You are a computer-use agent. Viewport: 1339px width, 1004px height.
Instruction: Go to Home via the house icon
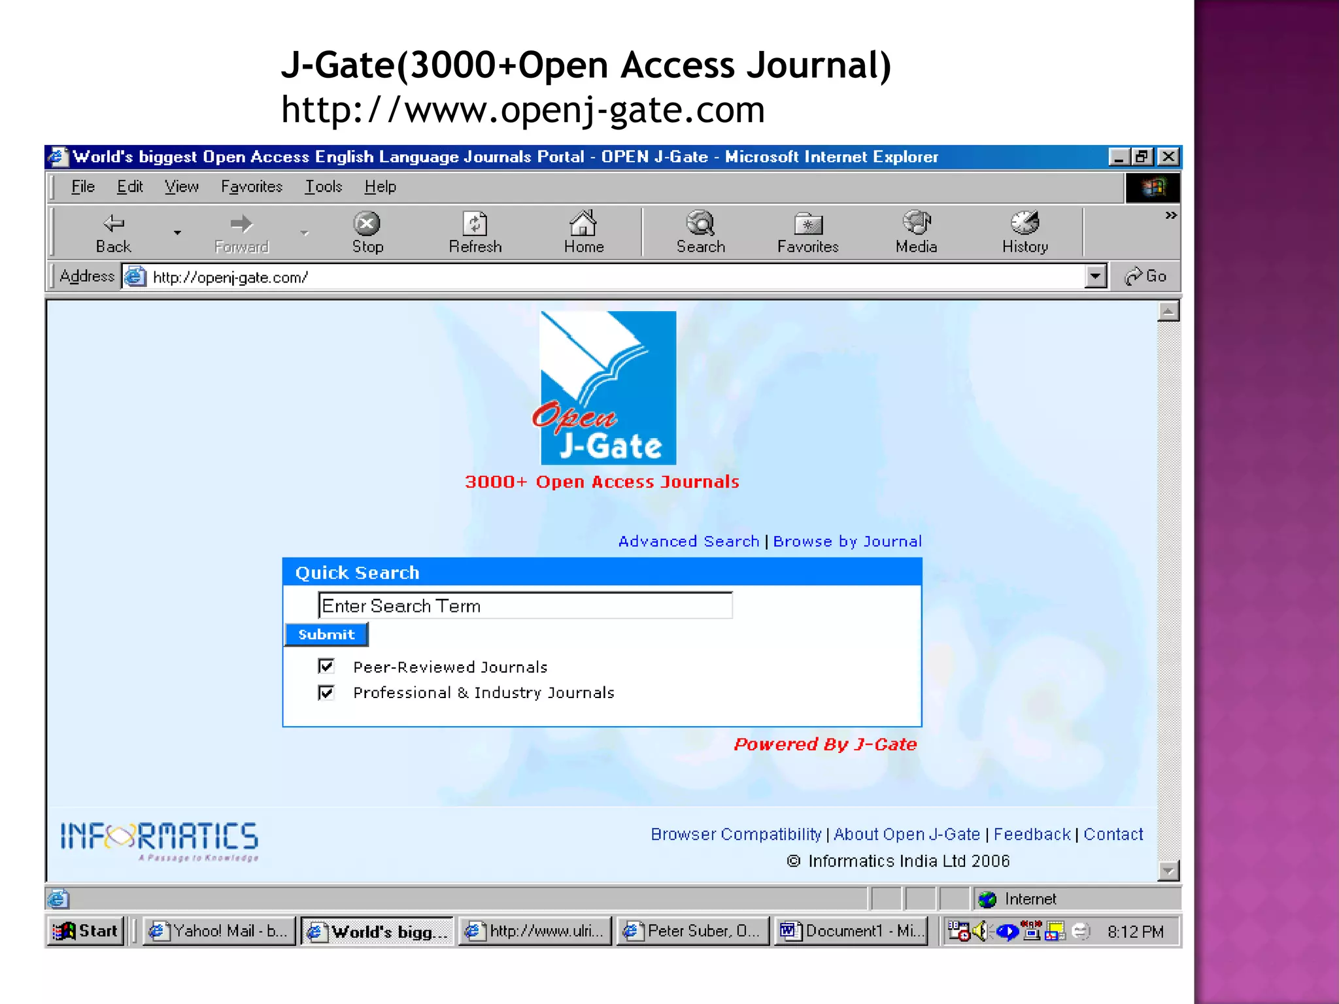click(x=583, y=223)
